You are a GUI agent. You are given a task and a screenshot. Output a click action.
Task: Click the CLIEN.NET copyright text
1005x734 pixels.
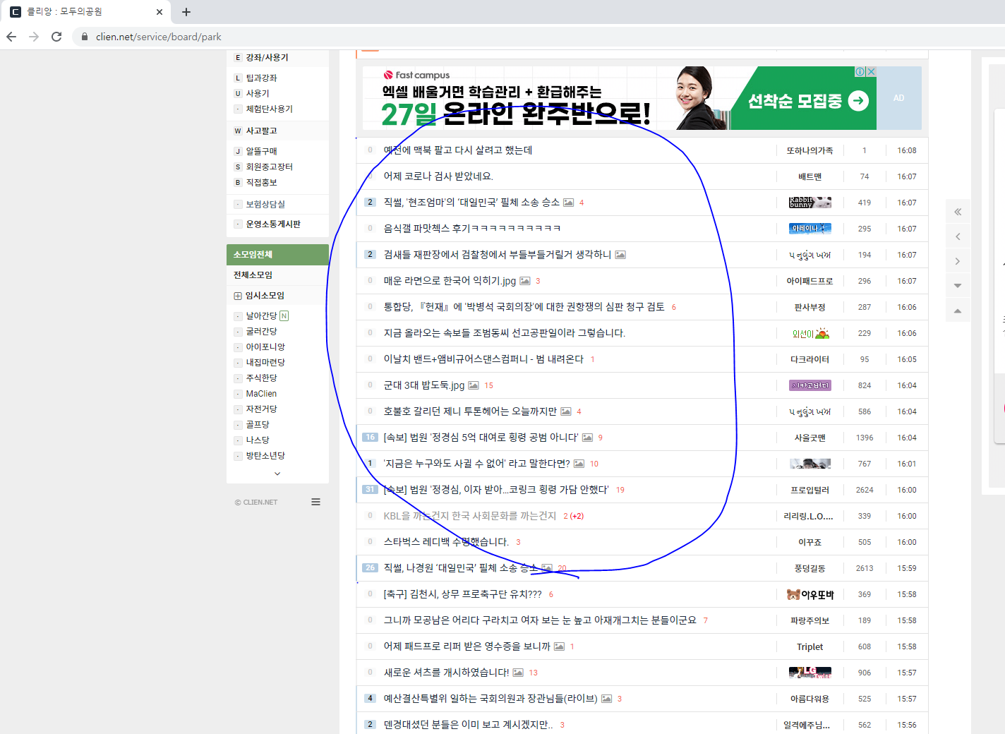tap(256, 503)
